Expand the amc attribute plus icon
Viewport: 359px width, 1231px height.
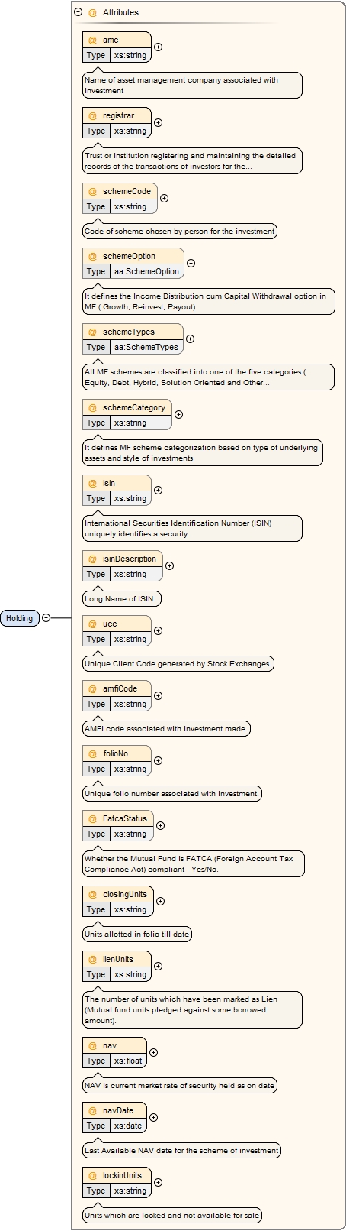[x=158, y=47]
